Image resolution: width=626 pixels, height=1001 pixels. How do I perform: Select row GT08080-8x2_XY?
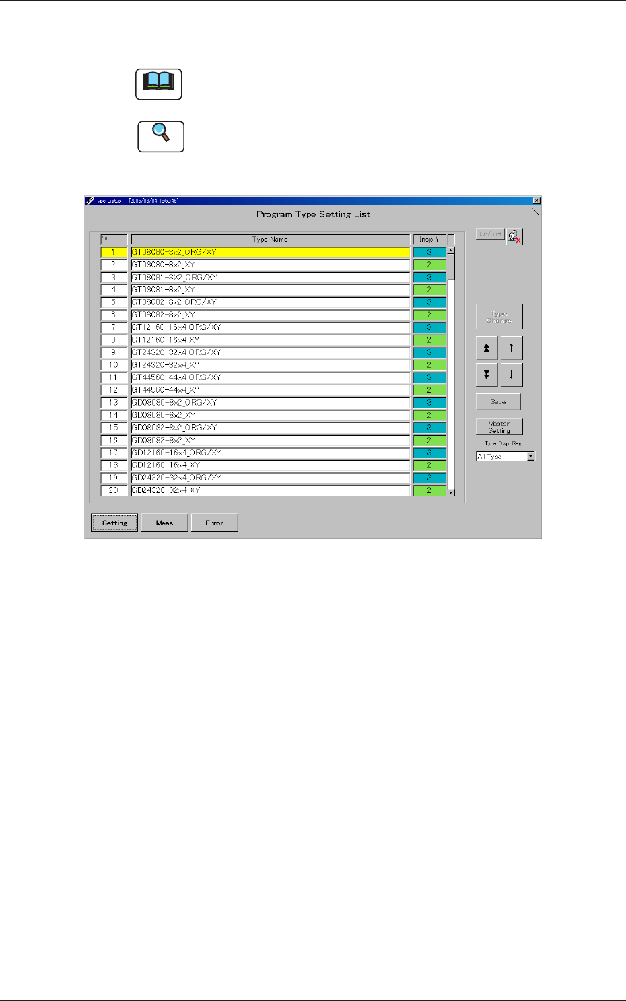[x=271, y=265]
